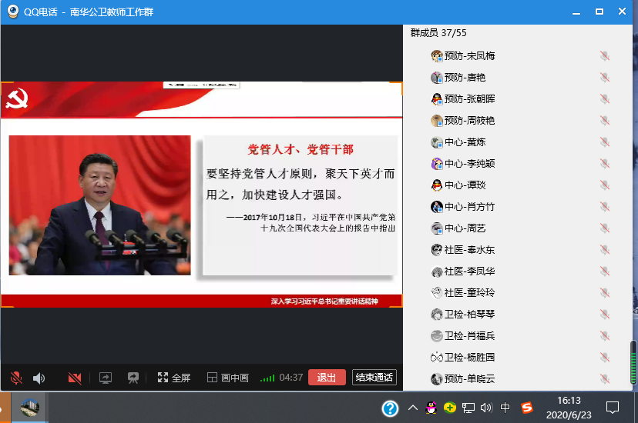Viewport: 638px width, 423px height.
Task: Turn on the camera using the crossed-out video icon
Action: click(x=75, y=378)
